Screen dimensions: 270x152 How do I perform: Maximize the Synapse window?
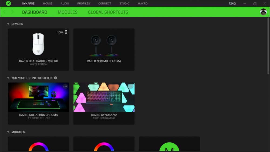(255, 4)
